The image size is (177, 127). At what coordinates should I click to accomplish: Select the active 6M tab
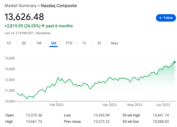click(54, 43)
